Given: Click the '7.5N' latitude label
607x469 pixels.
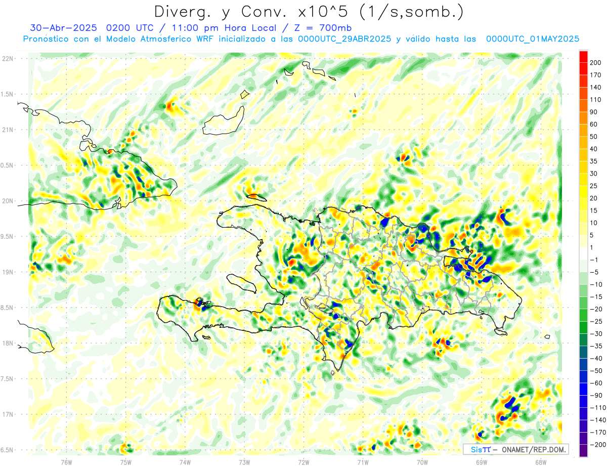Looking at the screenshot, I should pyautogui.click(x=7, y=378).
